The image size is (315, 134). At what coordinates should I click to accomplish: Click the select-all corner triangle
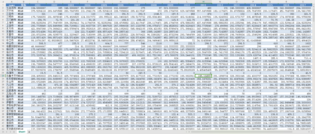pos(3,2)
